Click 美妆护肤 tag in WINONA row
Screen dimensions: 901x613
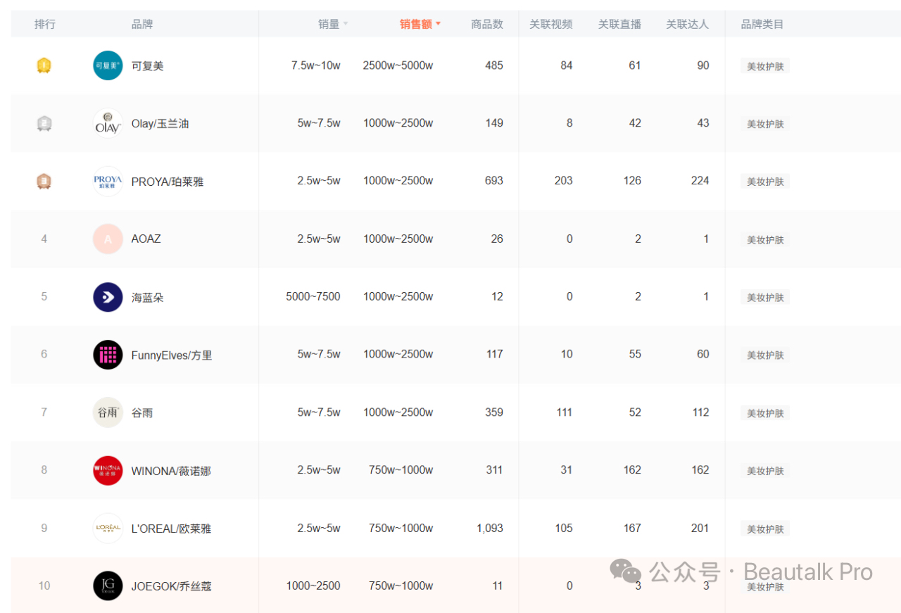765,471
